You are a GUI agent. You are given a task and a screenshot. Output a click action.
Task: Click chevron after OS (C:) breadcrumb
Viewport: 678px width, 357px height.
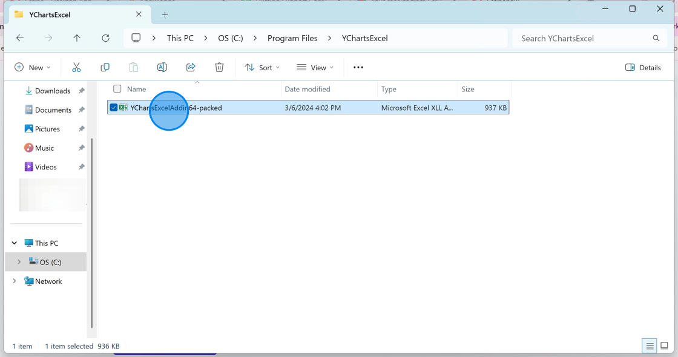click(x=255, y=38)
